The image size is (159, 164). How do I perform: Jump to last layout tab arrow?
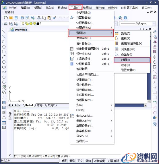20,105
